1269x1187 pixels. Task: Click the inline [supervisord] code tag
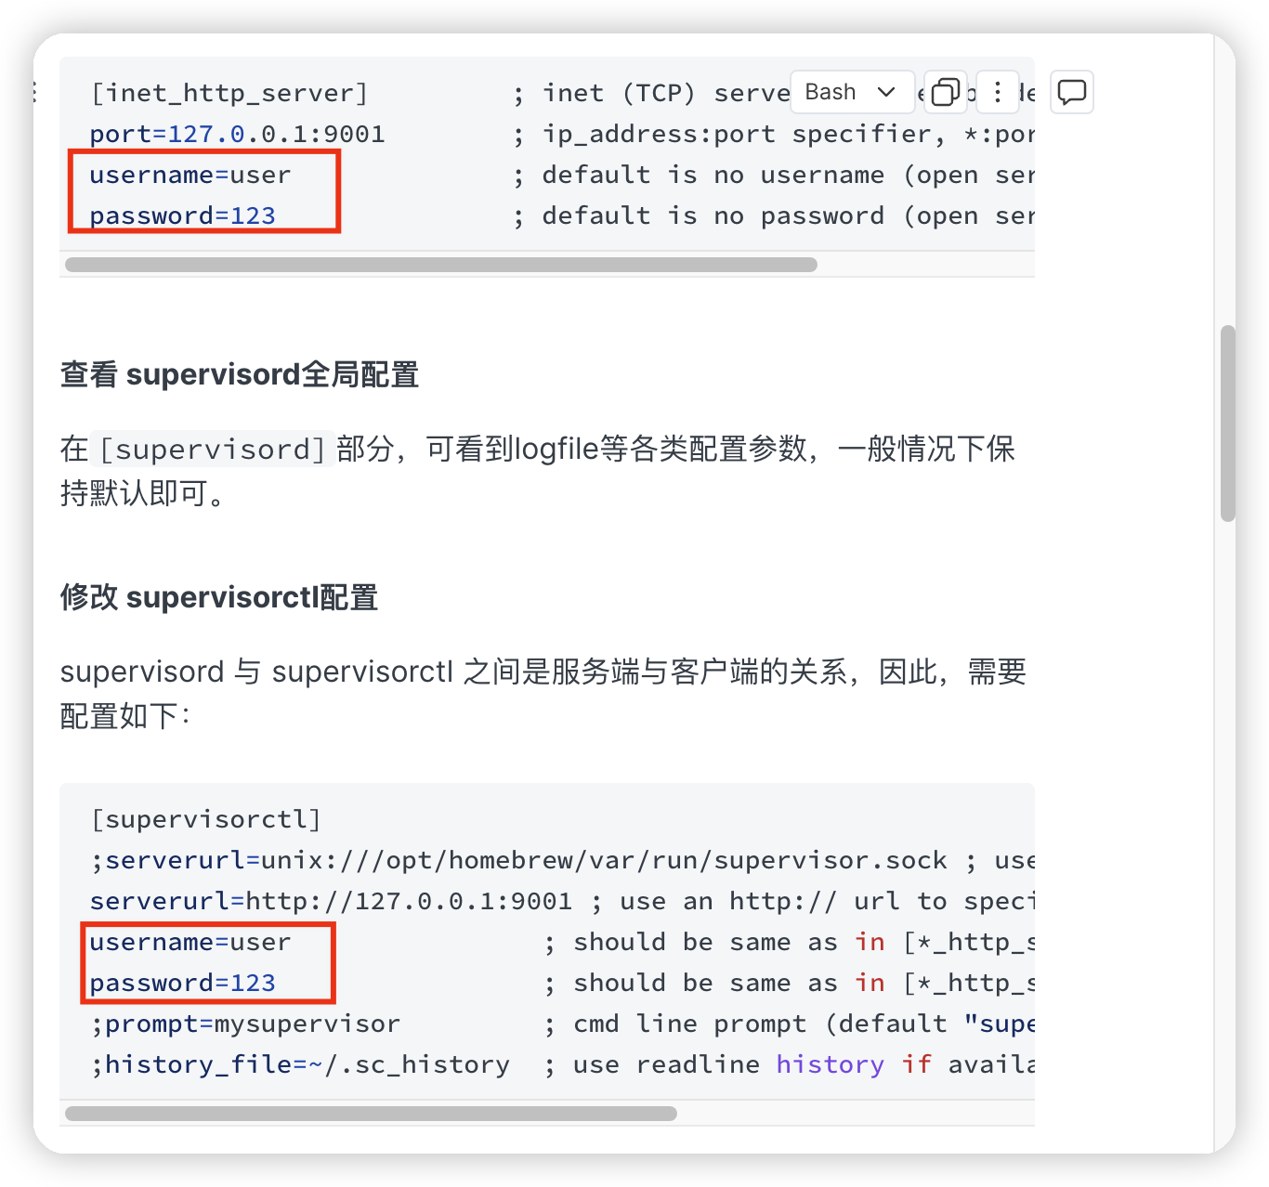[214, 450]
